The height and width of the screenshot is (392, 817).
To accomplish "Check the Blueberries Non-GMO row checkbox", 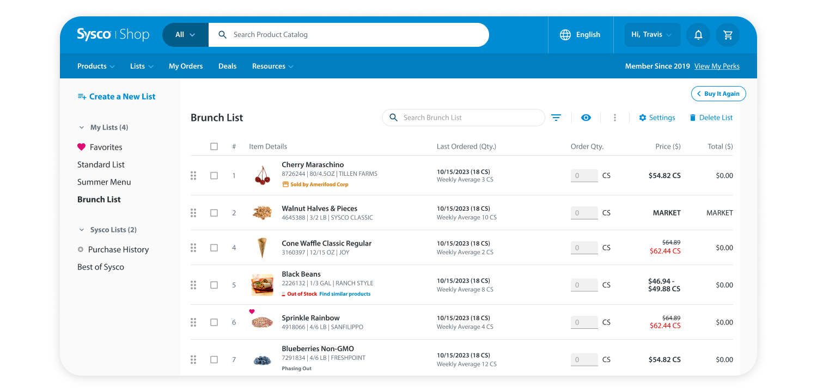I will tap(214, 359).
